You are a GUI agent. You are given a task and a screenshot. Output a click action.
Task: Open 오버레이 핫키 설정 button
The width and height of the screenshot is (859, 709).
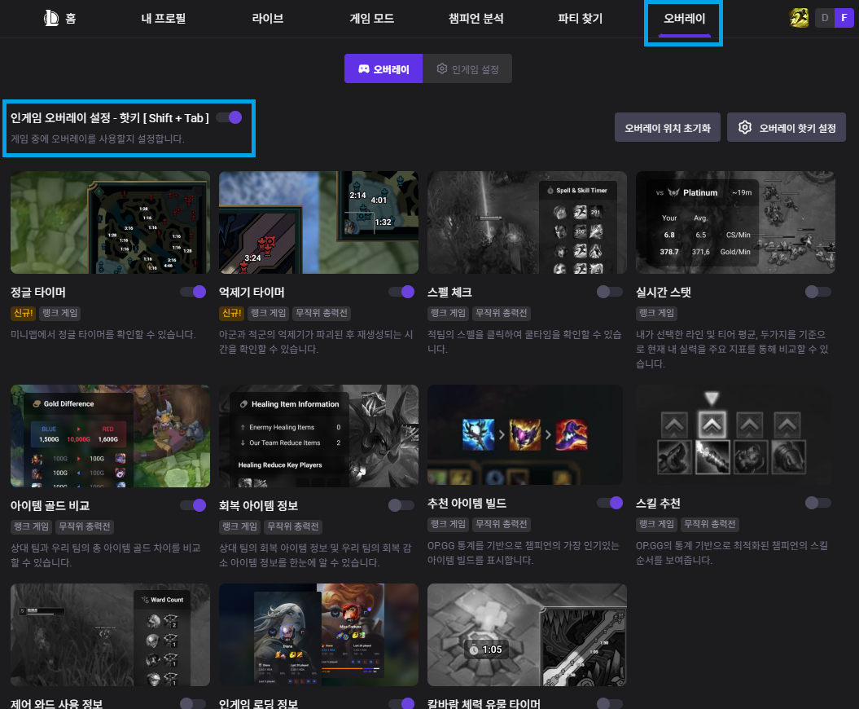click(787, 127)
